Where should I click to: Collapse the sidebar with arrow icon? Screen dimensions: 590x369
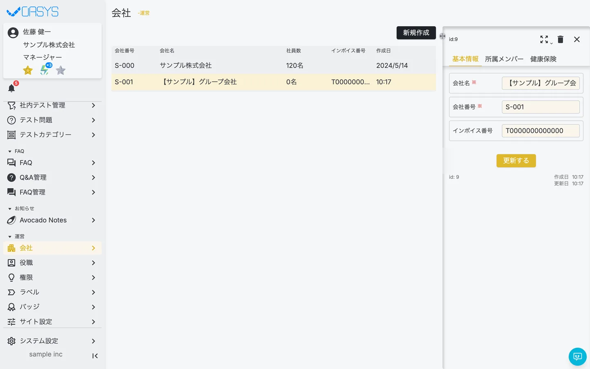pos(95,356)
